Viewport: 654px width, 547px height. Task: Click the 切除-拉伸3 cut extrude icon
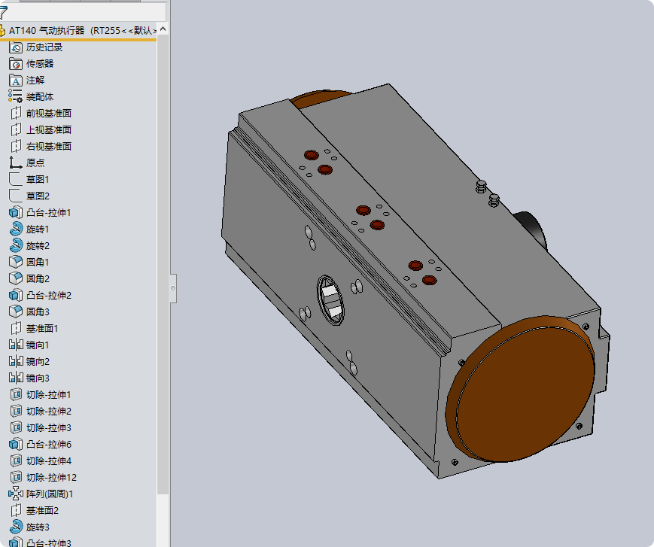point(16,428)
